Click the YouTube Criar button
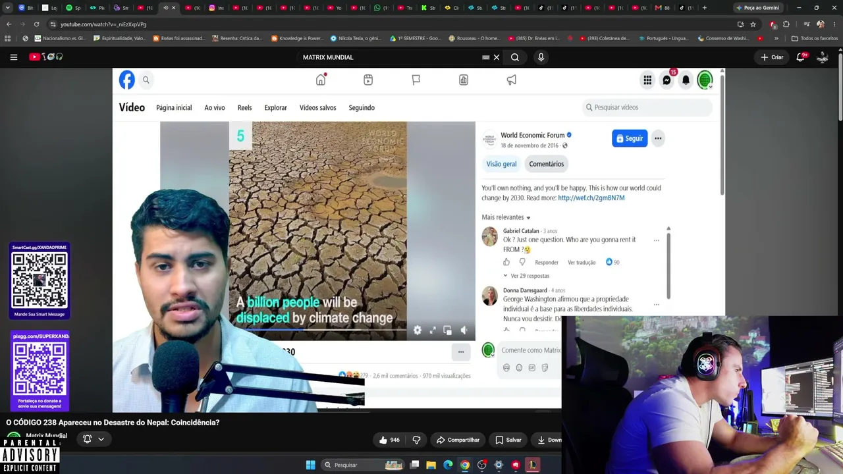Viewport: 843px width, 474px height. [x=772, y=57]
